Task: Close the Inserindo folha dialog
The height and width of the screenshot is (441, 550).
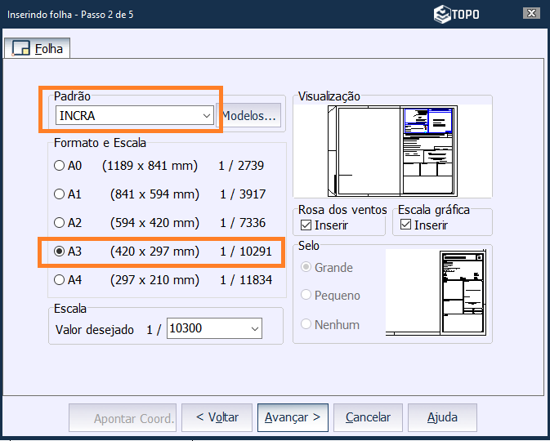Action: coord(531,14)
